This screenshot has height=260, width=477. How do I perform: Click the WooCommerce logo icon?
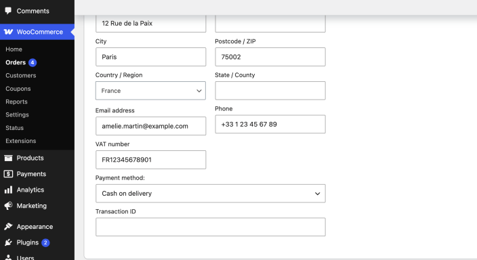coord(9,32)
